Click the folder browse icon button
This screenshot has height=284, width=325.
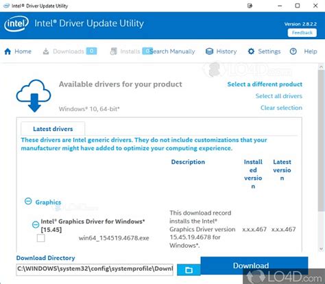pyautogui.click(x=189, y=270)
